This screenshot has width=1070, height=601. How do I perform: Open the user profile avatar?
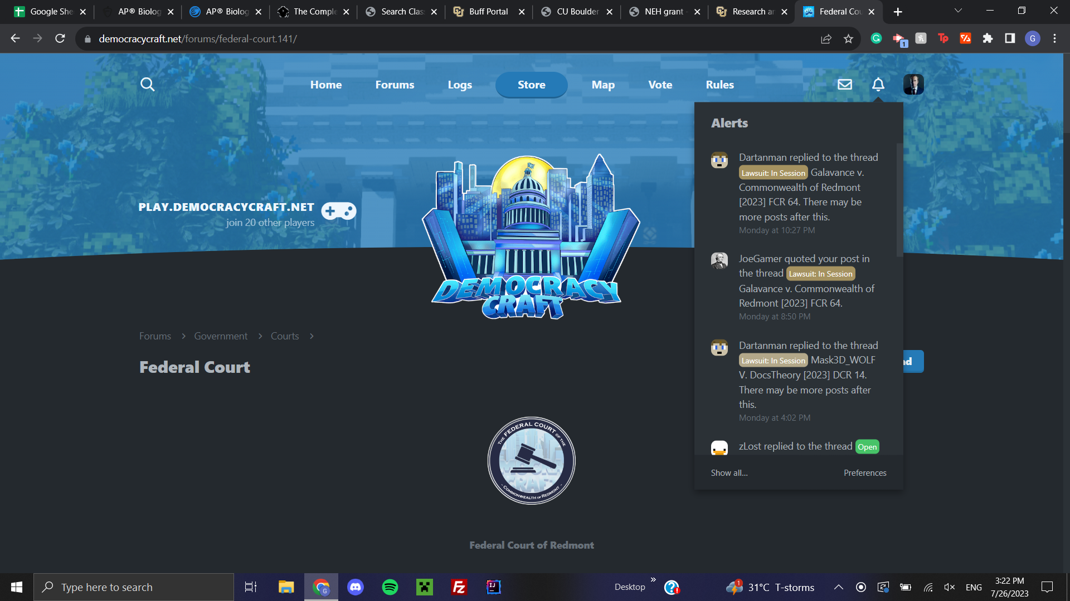(x=913, y=85)
